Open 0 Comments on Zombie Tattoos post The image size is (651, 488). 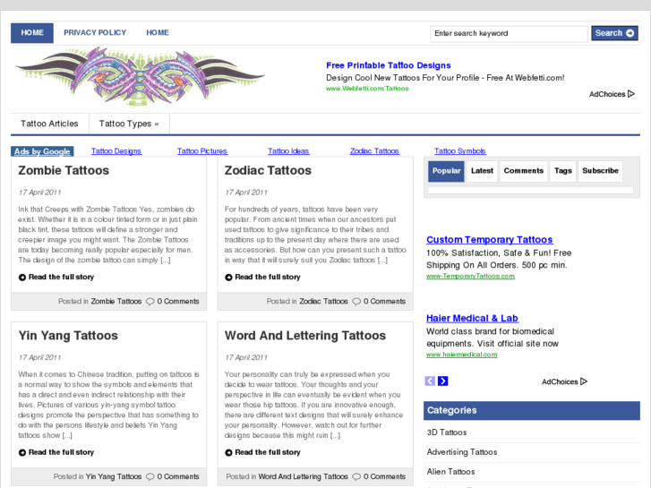click(x=178, y=302)
